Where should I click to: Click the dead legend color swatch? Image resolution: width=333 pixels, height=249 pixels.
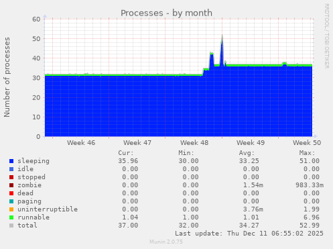pyautogui.click(x=11, y=193)
